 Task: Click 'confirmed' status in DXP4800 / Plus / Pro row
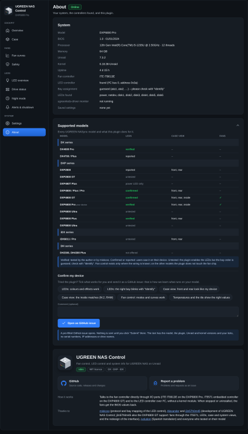tap(132, 191)
